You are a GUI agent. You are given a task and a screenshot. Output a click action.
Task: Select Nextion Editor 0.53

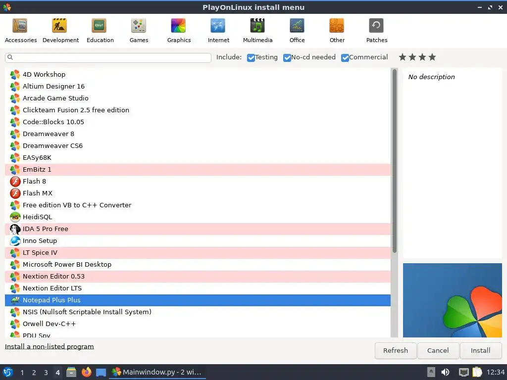(x=198, y=276)
